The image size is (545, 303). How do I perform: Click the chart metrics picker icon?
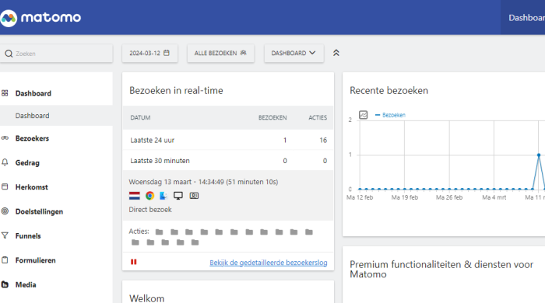pos(364,115)
